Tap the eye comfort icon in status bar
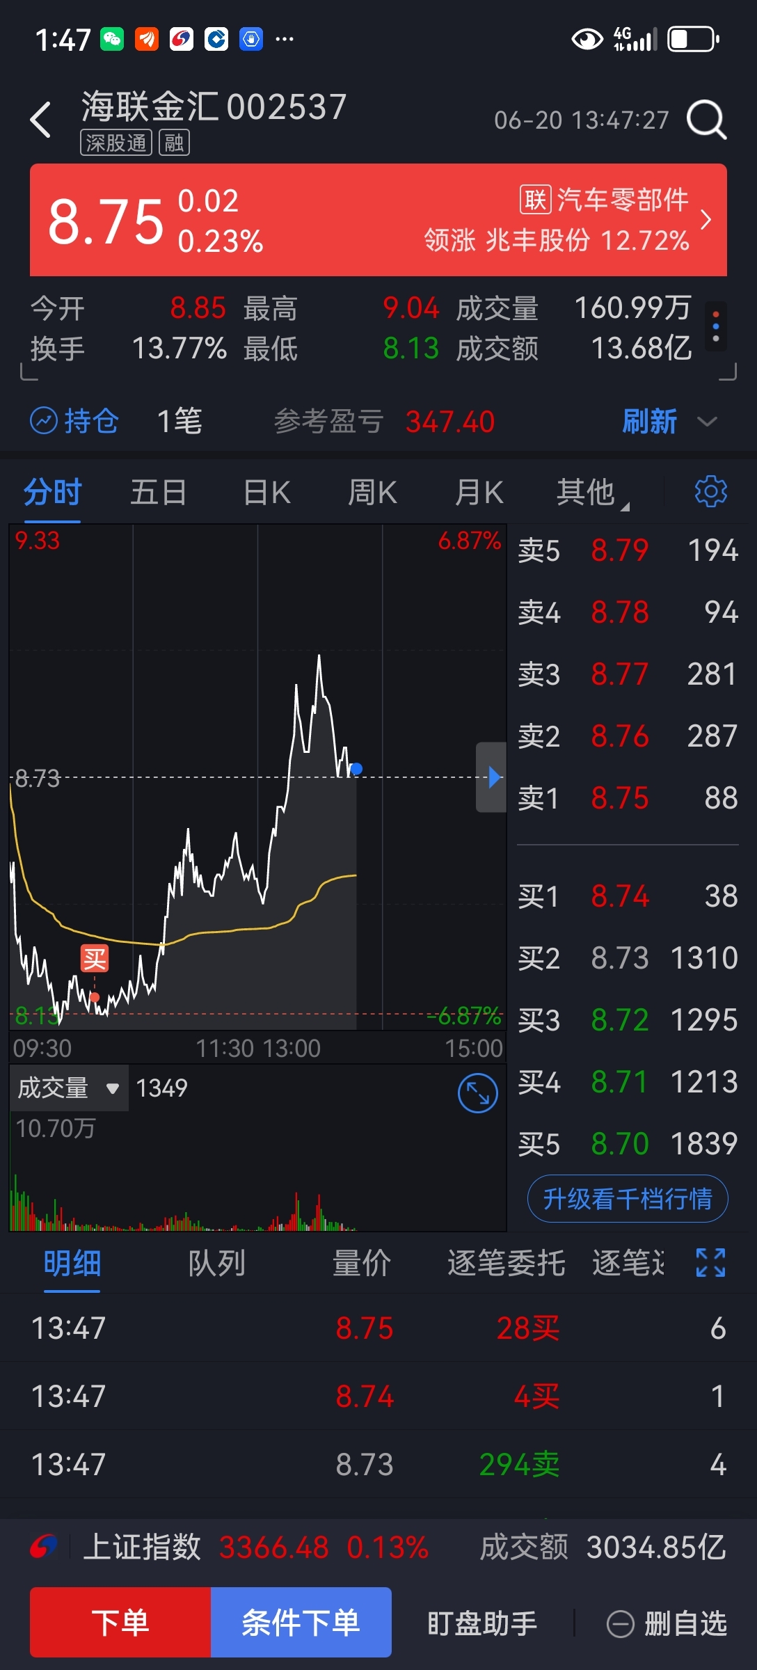The height and width of the screenshot is (1670, 757). (587, 39)
